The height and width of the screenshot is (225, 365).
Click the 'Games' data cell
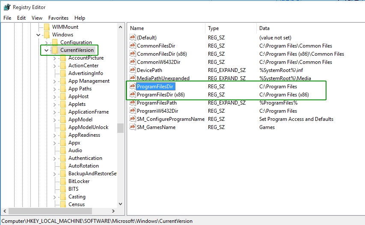click(267, 127)
